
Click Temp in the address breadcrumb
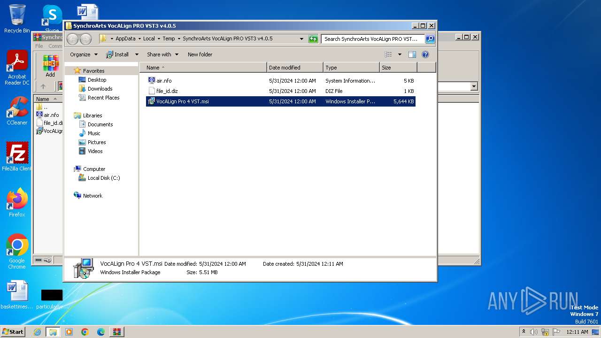169,39
